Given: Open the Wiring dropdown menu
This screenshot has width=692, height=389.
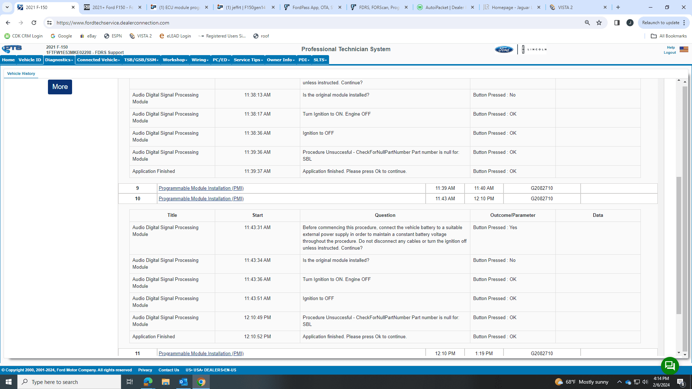Looking at the screenshot, I should pos(200,60).
